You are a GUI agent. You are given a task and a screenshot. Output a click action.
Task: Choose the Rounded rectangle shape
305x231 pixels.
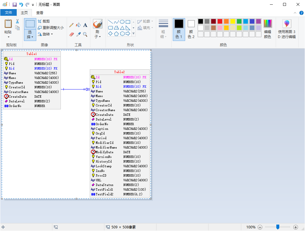coord(110,28)
